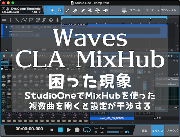Viewport: 180px width, 137px height.
Task: Show automation curve icon
Action: (x=24, y=20)
